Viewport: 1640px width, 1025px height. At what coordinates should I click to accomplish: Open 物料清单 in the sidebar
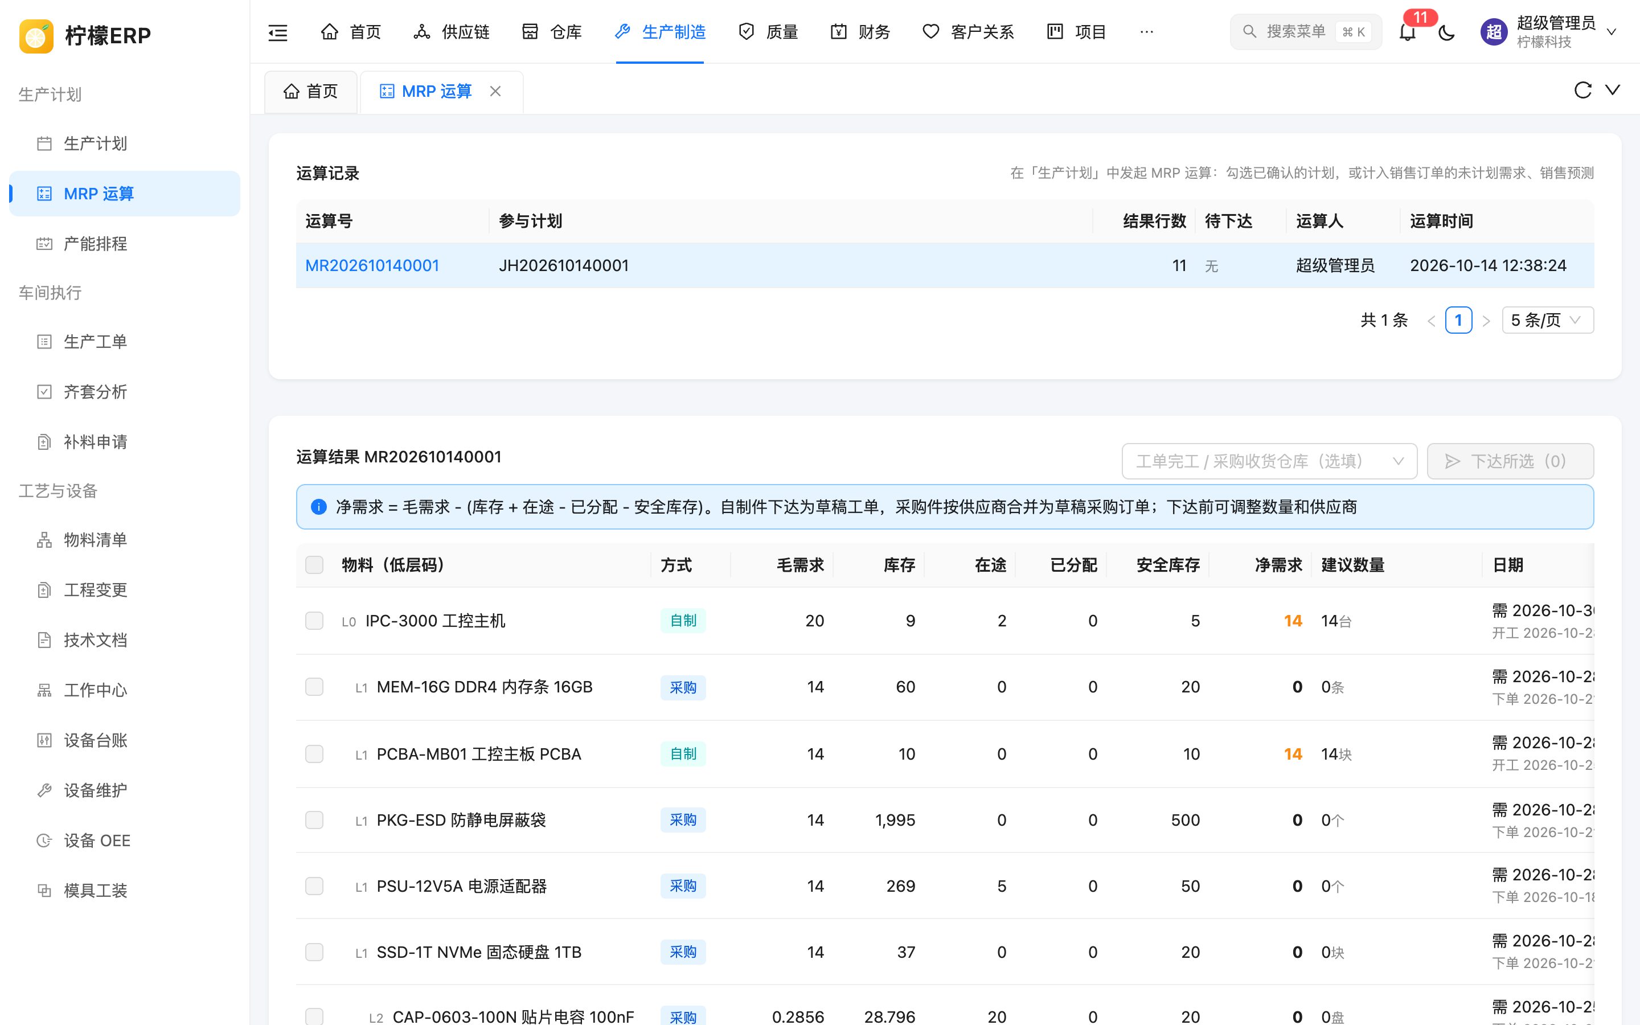125,540
